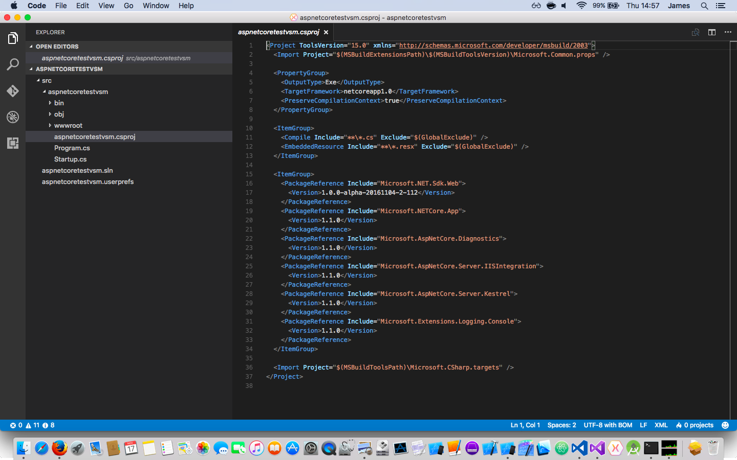Open Activity Monitor from the Dock
Viewport: 737px width, 460px height.
point(669,448)
